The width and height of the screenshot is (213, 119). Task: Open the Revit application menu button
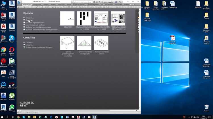pyautogui.click(x=19, y=3)
